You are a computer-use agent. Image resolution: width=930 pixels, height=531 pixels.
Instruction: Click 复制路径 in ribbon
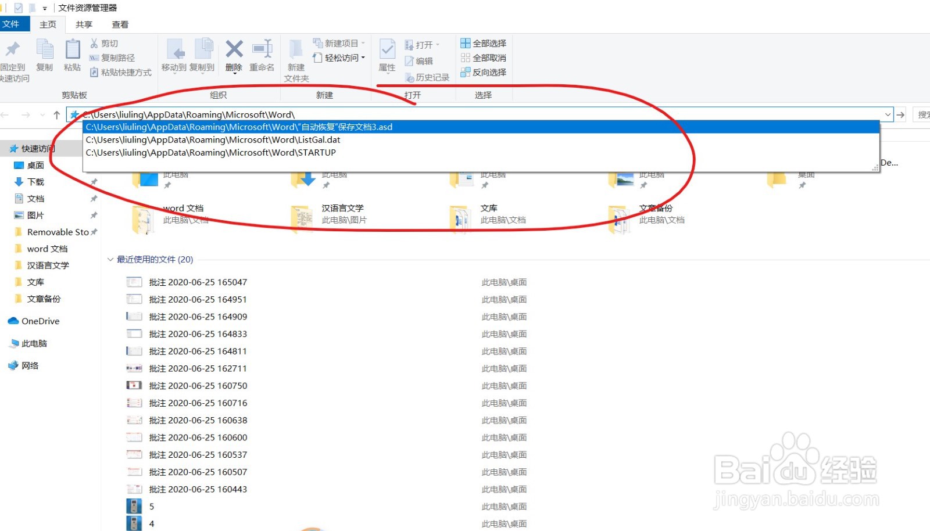point(112,58)
